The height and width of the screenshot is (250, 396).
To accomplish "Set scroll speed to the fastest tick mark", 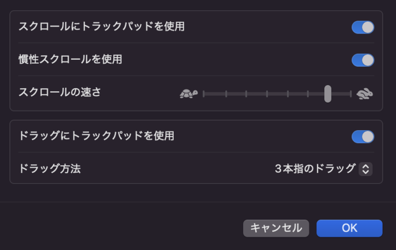I will (350, 94).
